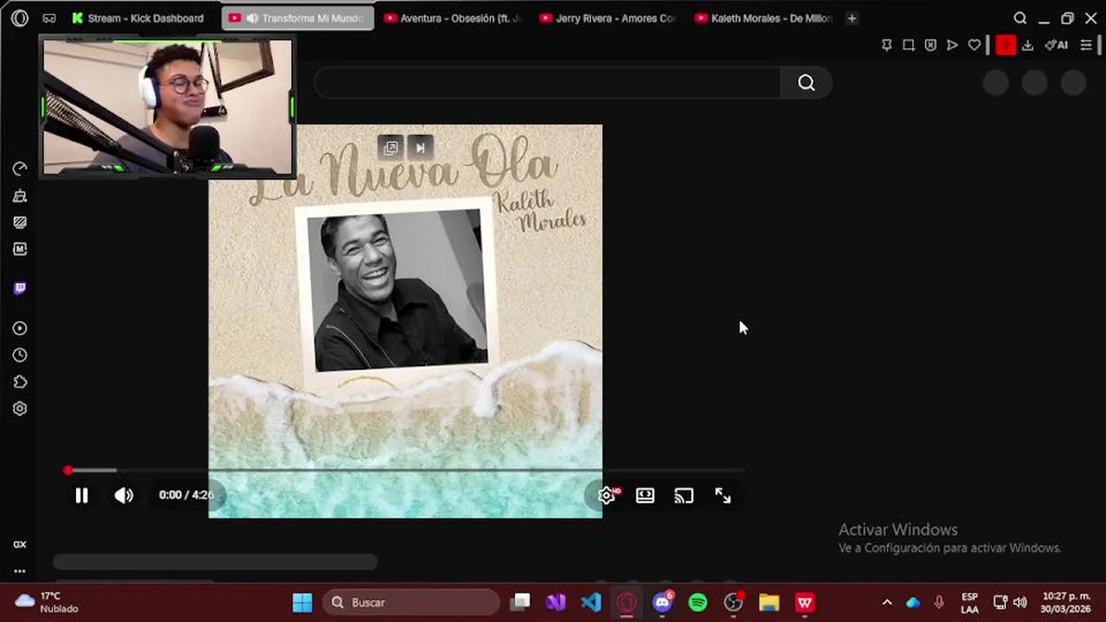Click the pinboard pin icon
The height and width of the screenshot is (622, 1106).
[x=887, y=45]
